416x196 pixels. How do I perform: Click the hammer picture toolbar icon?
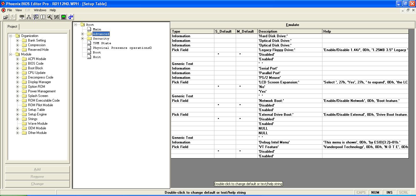pyautogui.click(x=50, y=17)
